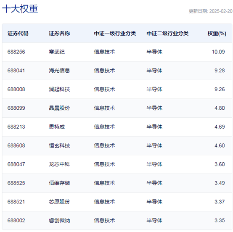233x232 pixels.
Task: Select security name 寒武纪
Action: tap(57, 52)
